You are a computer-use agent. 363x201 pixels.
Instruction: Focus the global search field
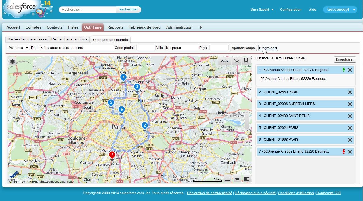tap(88, 10)
